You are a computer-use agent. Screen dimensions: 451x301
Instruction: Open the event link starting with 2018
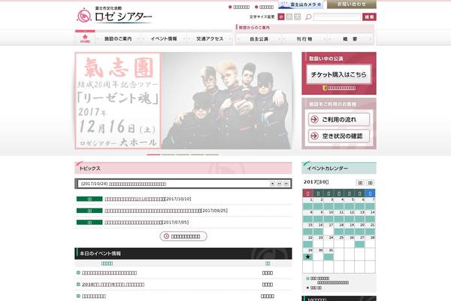113,284
